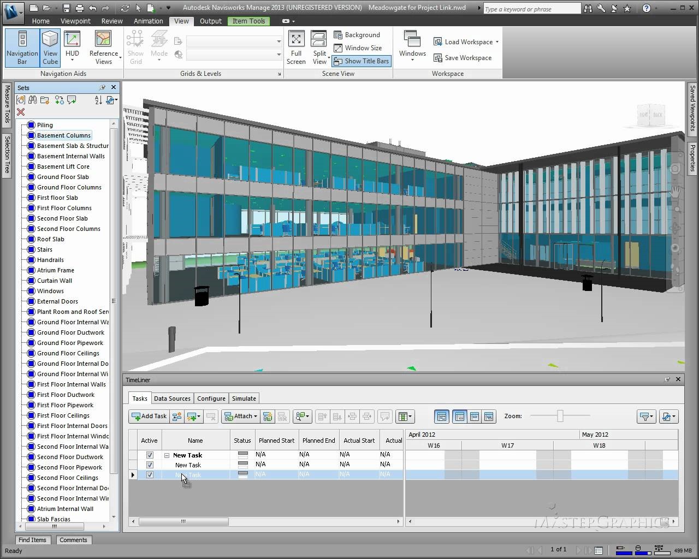
Task: Toggle Active checkbox of third task row
Action: click(x=150, y=475)
